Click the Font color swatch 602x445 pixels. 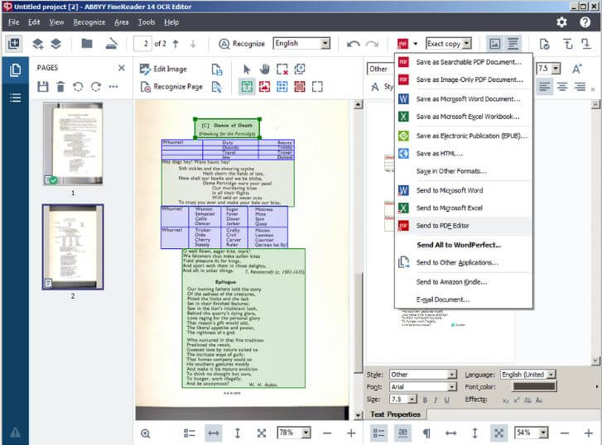pos(534,387)
